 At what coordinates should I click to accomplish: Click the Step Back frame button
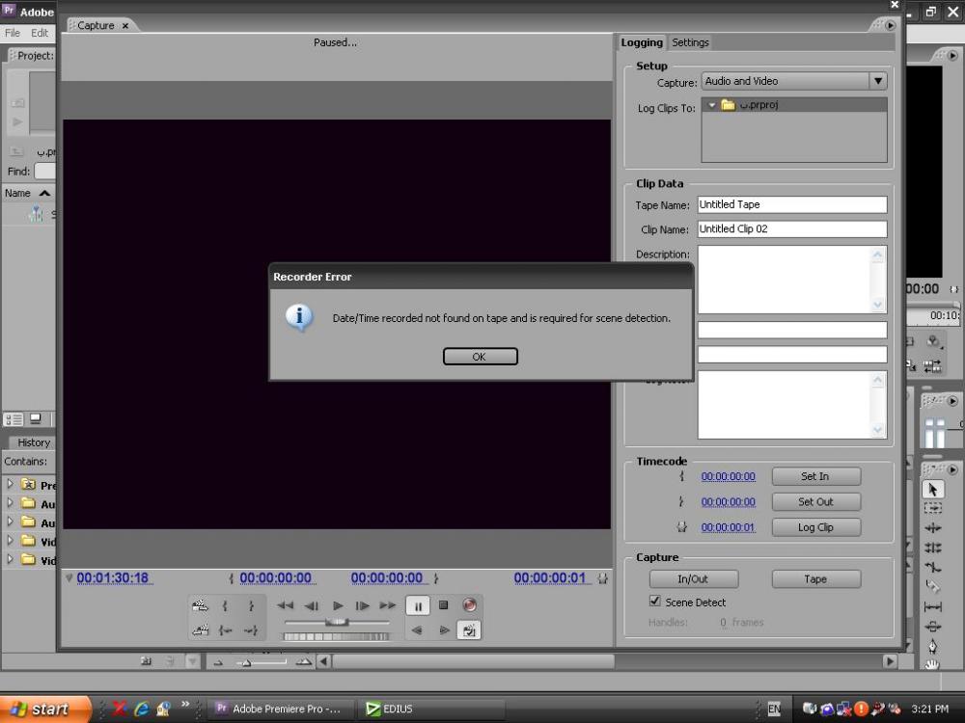coord(312,605)
